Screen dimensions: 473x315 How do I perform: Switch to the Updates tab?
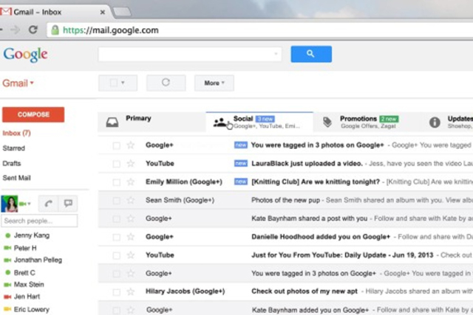point(447,122)
